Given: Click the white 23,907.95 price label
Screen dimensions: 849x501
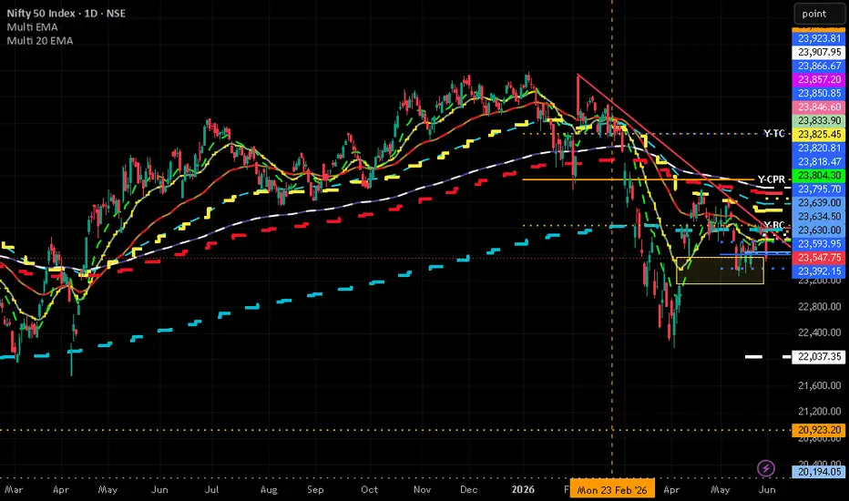Looking at the screenshot, I should [818, 52].
